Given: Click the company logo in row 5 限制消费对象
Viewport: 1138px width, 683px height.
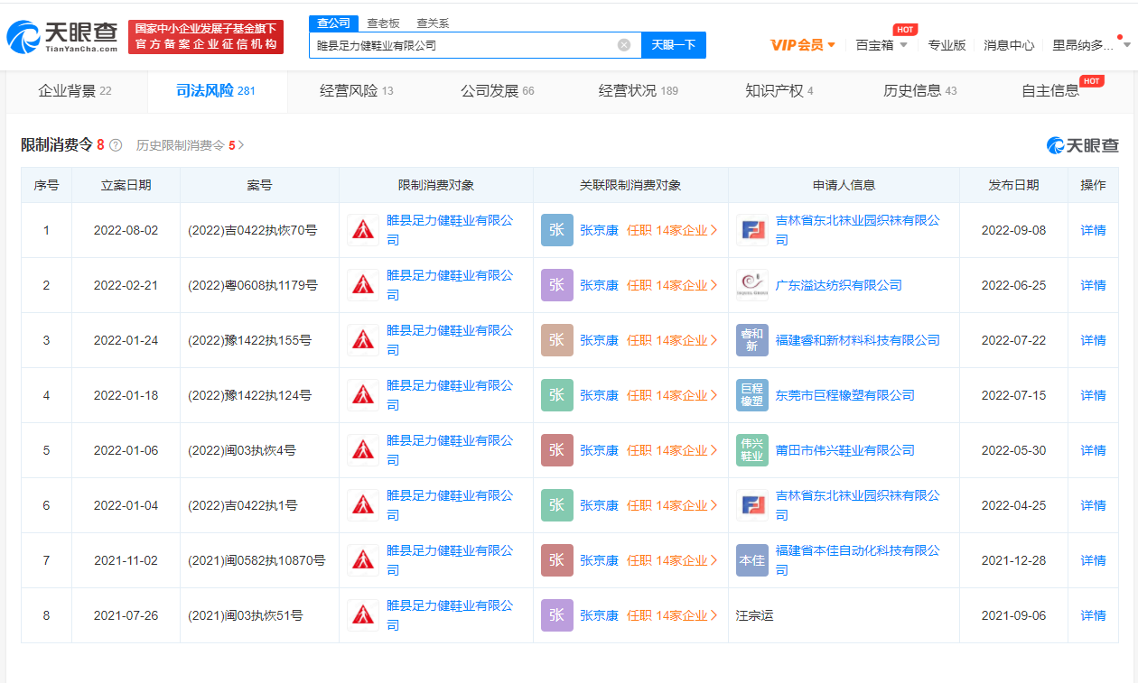Looking at the screenshot, I should 363,450.
